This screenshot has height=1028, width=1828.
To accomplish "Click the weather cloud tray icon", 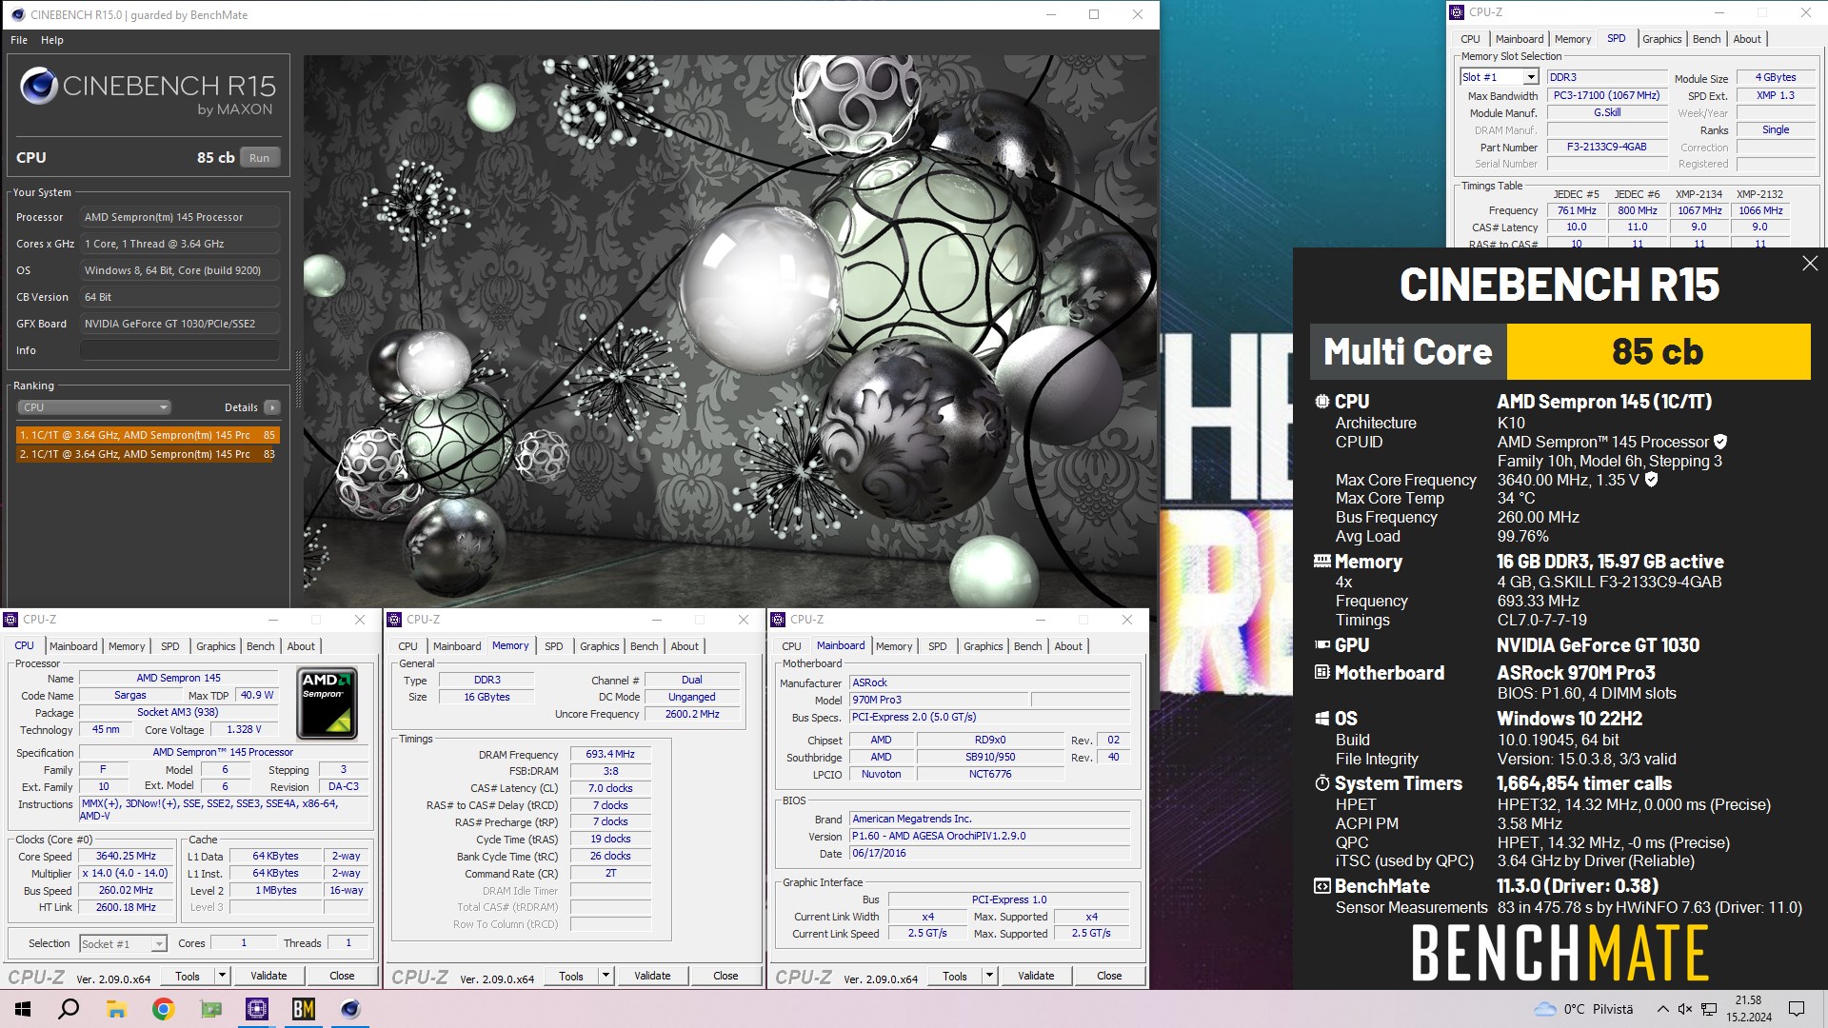I will pyautogui.click(x=1544, y=1009).
